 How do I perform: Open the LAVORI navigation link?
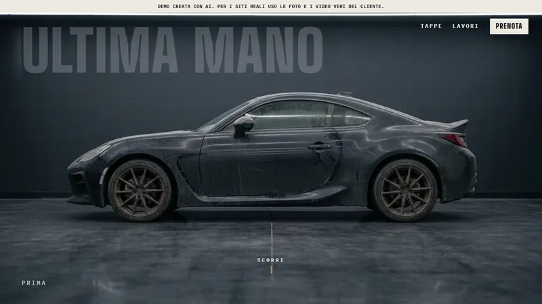tap(465, 26)
